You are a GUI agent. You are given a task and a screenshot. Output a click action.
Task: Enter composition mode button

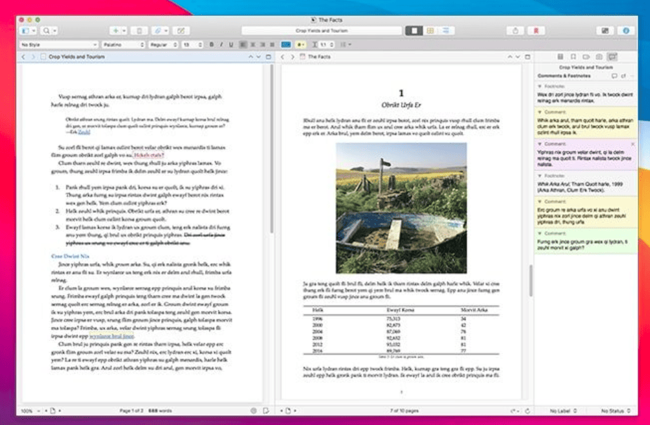click(x=605, y=31)
